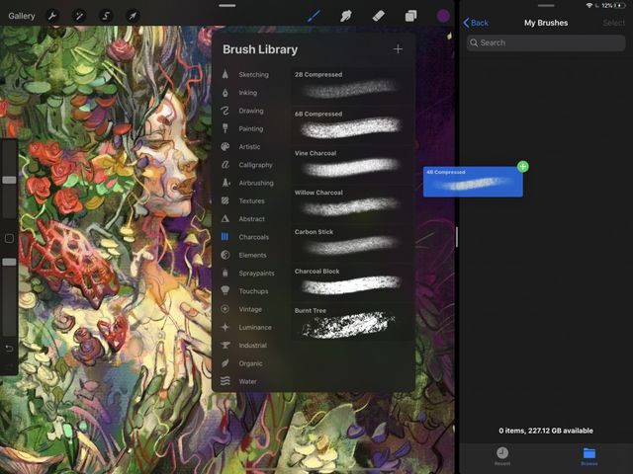Image resolution: width=633 pixels, height=474 pixels.
Task: Focus the Files Search field
Action: (546, 42)
